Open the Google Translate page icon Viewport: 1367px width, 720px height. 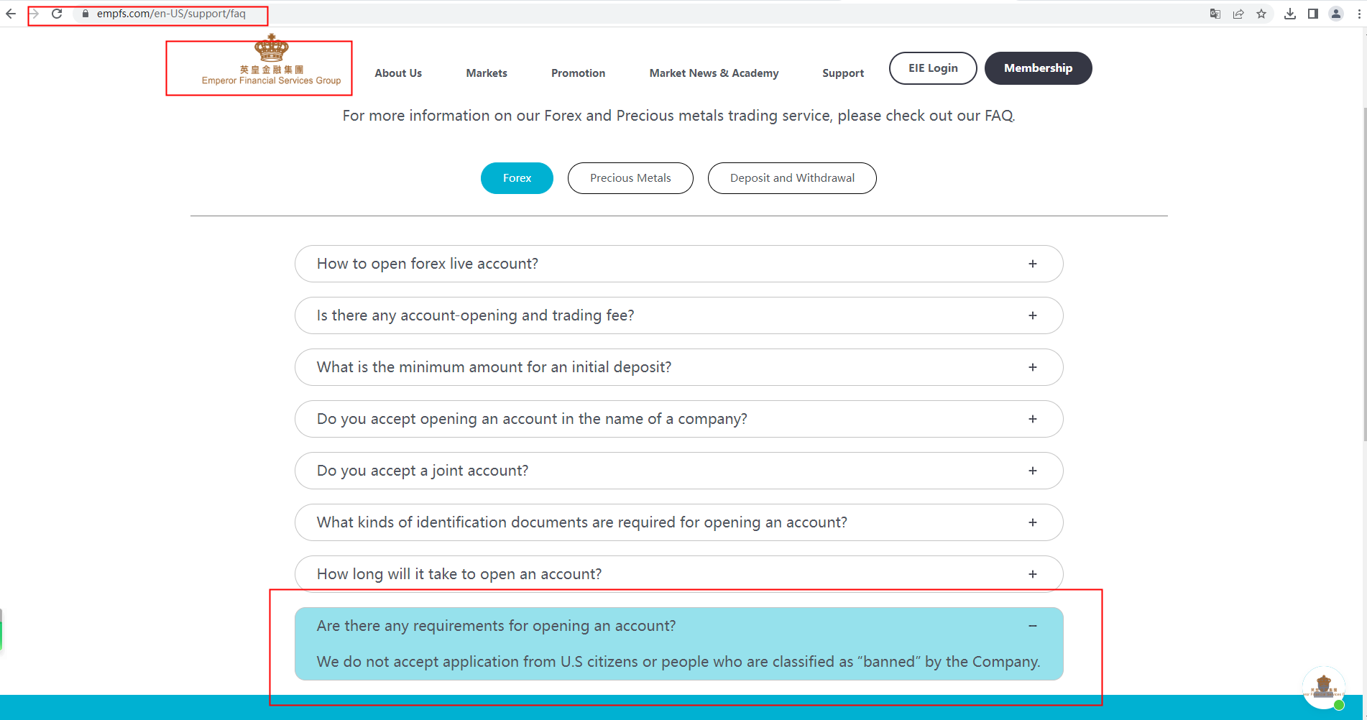click(1215, 14)
